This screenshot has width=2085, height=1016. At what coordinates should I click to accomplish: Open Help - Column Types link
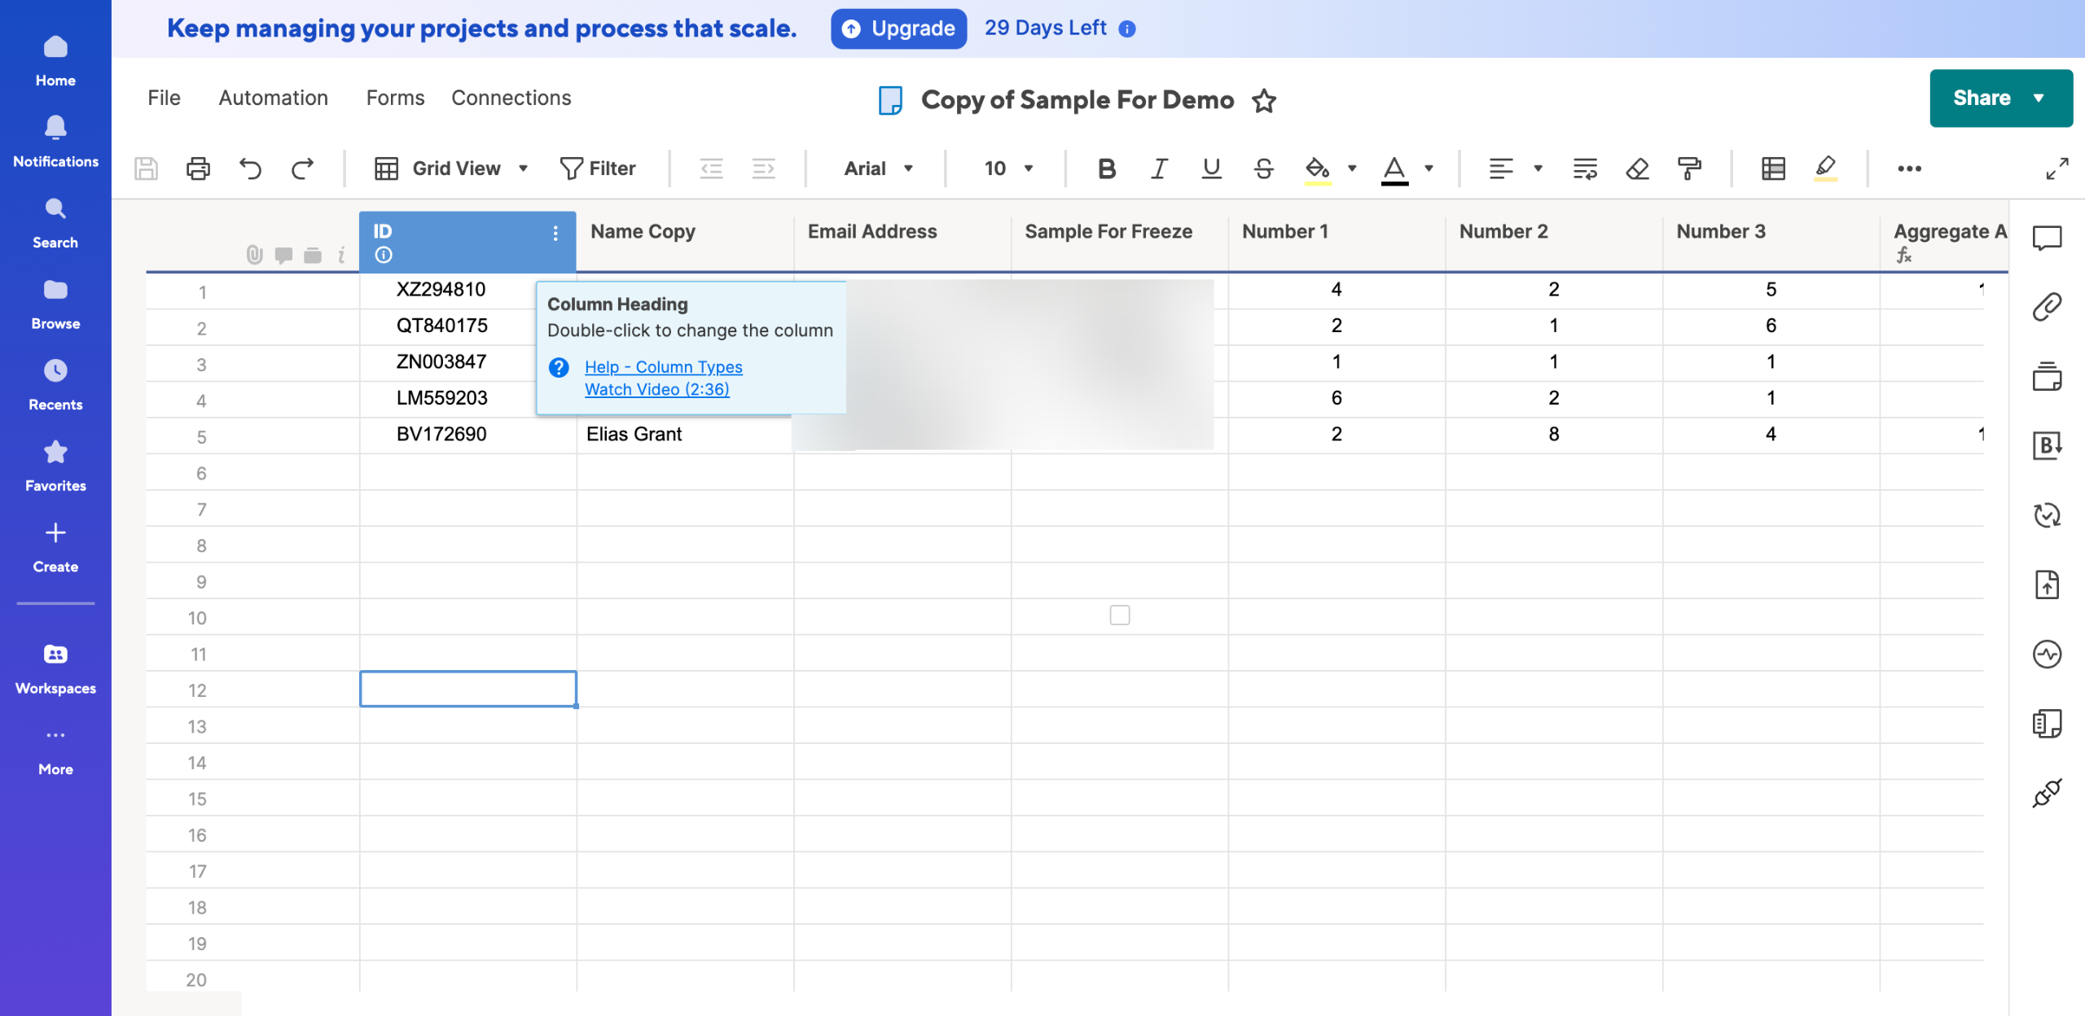[663, 367]
